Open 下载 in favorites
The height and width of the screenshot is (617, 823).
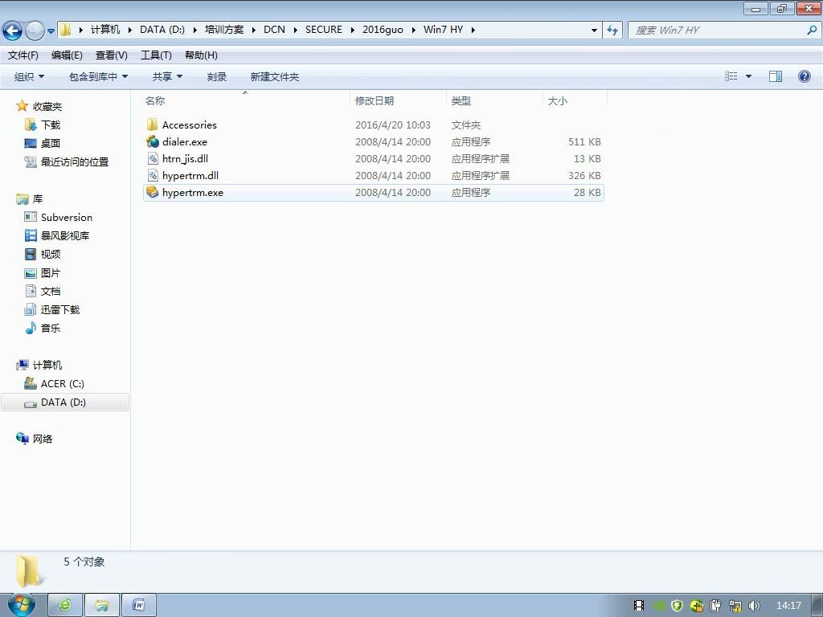(51, 125)
